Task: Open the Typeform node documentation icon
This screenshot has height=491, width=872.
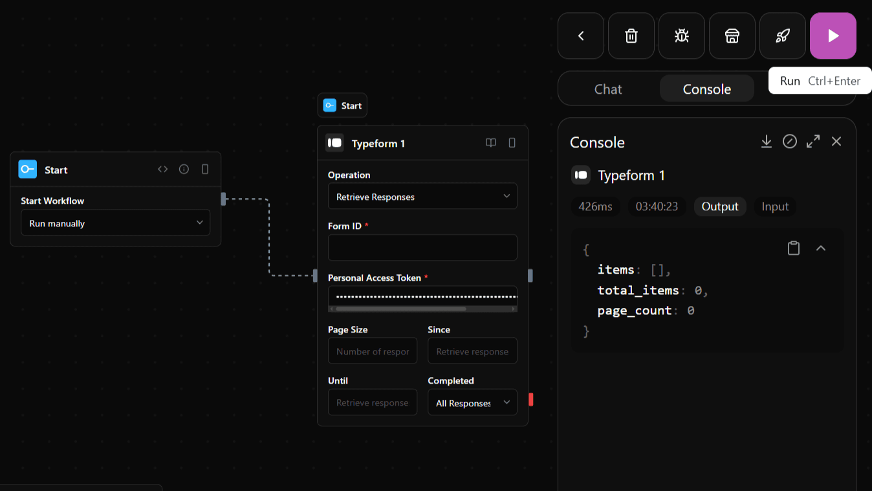Action: point(491,142)
